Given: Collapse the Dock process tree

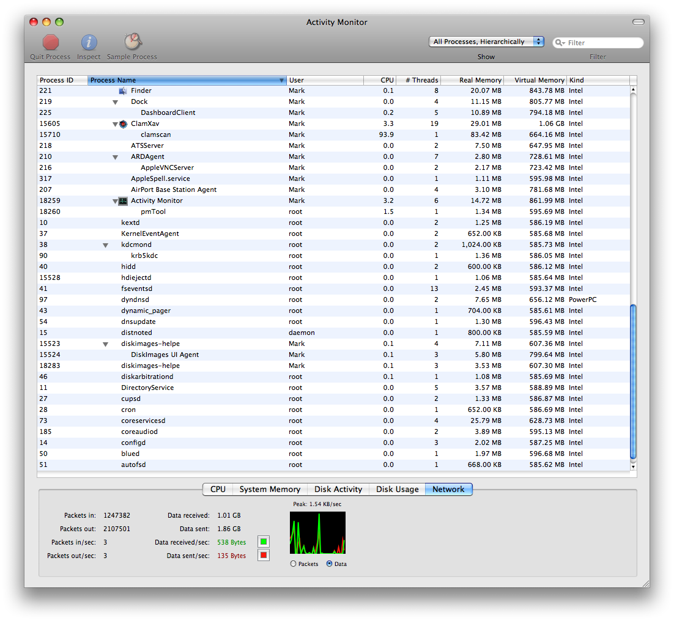Looking at the screenshot, I should tap(115, 102).
